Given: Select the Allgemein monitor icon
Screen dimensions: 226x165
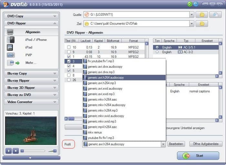Looking at the screenshot, I should click(10, 32).
